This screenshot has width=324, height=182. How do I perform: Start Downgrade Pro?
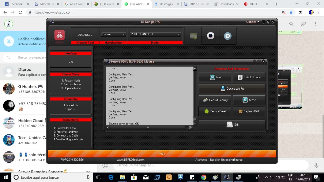(x=232, y=89)
